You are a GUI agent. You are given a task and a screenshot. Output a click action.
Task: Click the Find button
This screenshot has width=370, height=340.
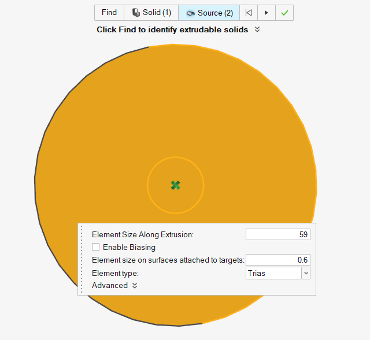click(109, 13)
